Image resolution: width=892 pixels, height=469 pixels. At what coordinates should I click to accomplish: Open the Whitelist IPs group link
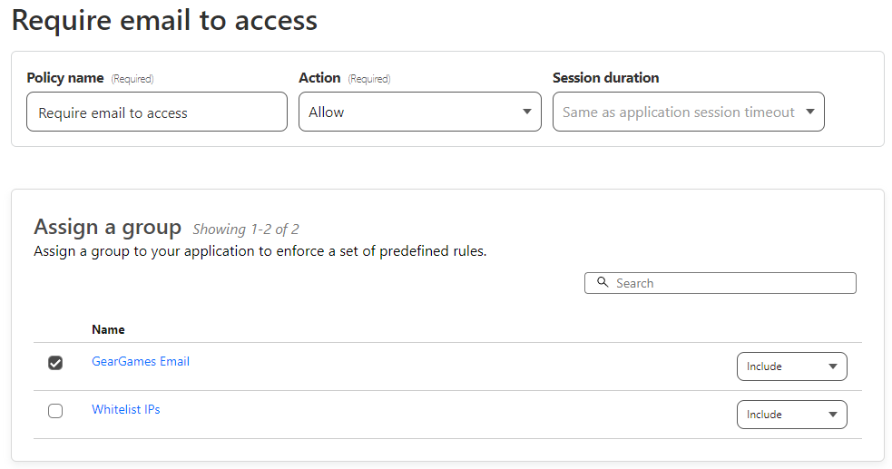point(126,409)
